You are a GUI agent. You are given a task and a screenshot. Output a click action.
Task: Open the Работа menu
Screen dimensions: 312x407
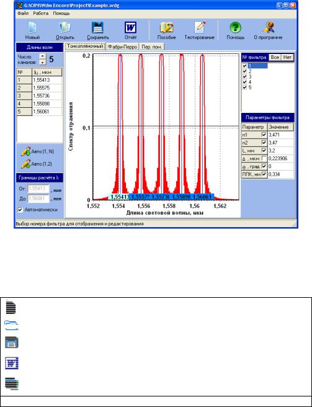coord(41,14)
